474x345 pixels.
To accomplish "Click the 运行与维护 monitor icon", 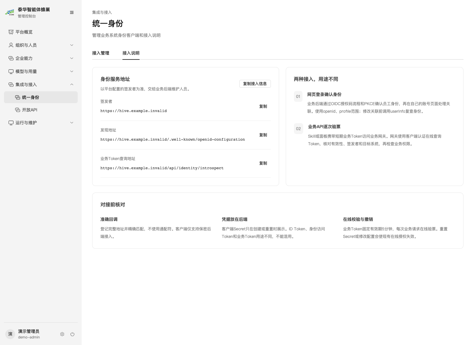I will [x=11, y=123].
